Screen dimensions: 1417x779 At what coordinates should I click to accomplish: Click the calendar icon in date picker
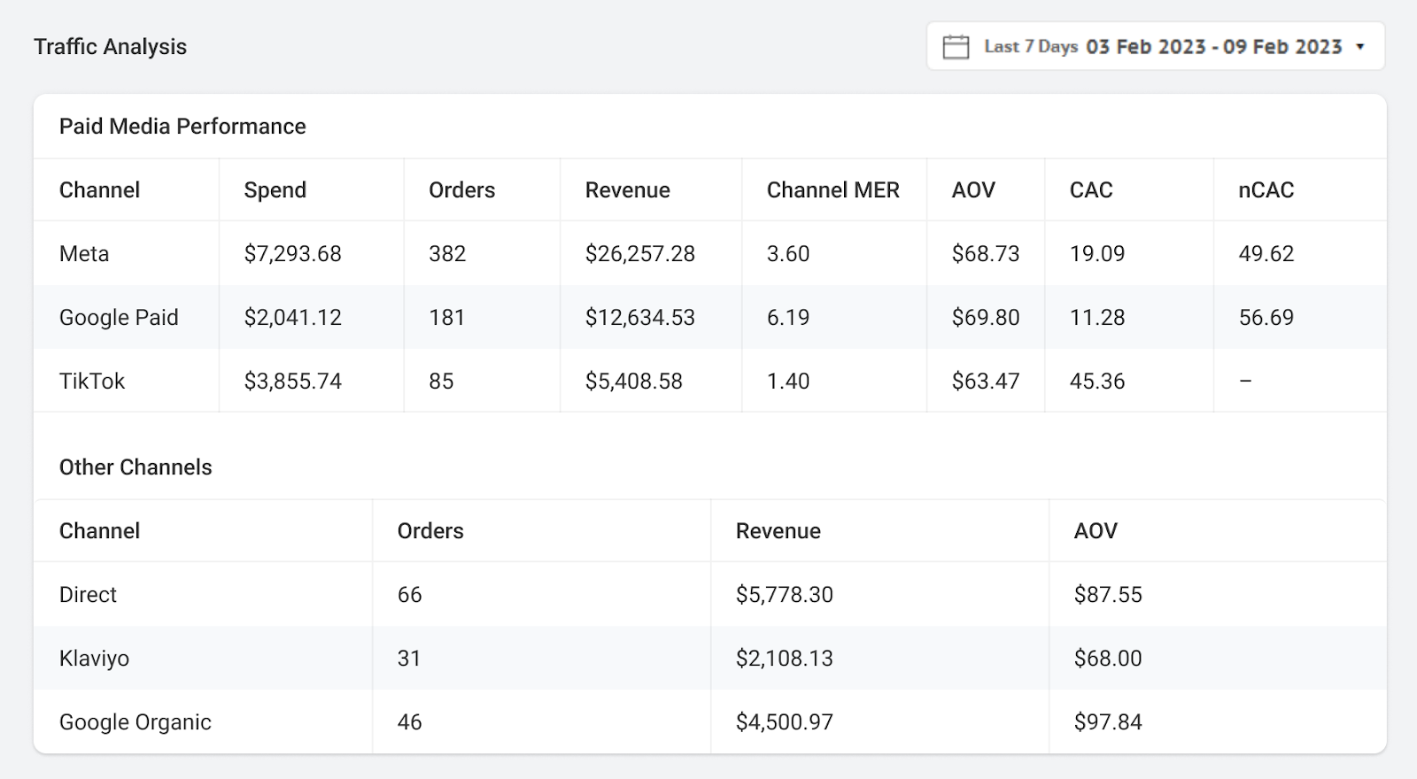(x=956, y=47)
